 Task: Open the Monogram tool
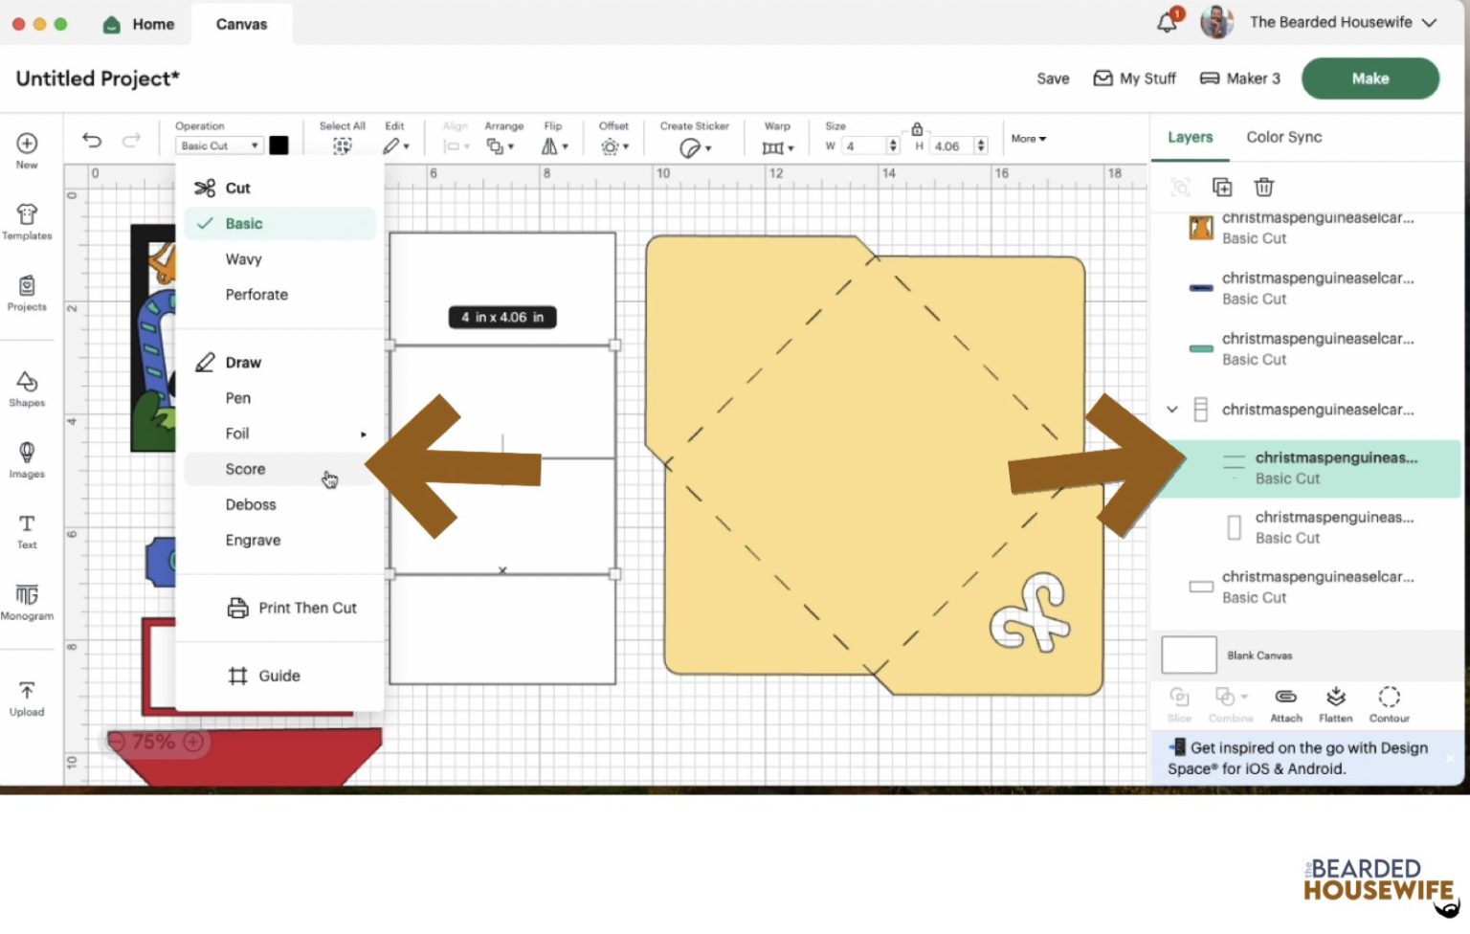coord(27,601)
